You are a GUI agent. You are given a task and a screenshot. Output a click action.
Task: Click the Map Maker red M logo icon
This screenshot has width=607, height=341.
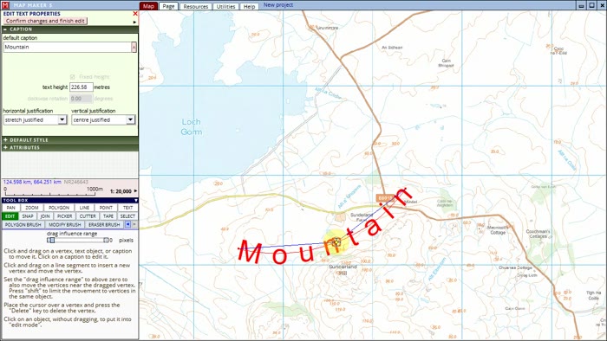5,5
